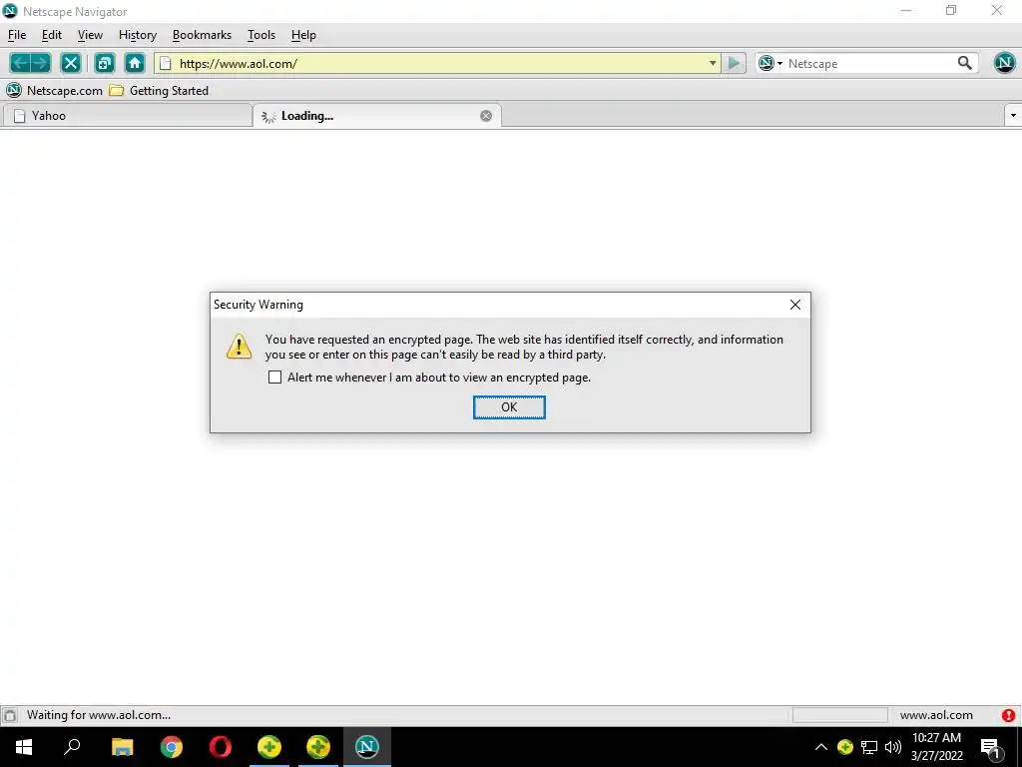Viewport: 1022px width, 767px height.
Task: Click the first yellow plus taskbar app
Action: 269,747
